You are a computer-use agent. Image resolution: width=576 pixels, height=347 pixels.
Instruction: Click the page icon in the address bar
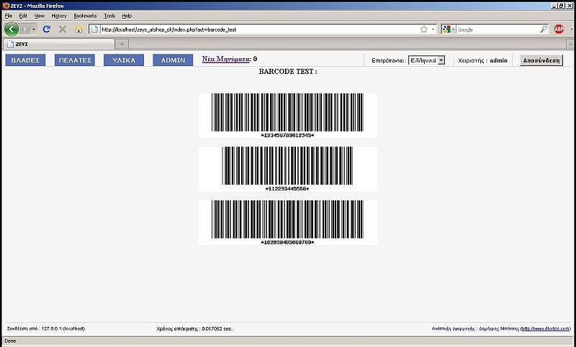point(95,29)
